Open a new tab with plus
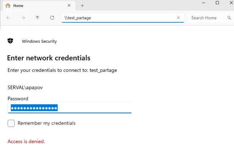234x150 pixels. [x=82, y=6]
